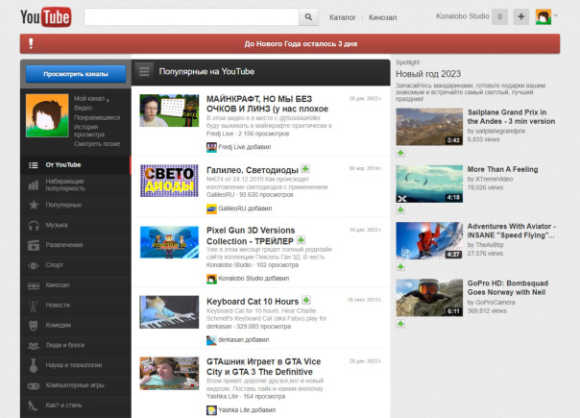Viewport: 580px width, 418px height.
Task: Open the GoPro HD Bombsquad video thumbnail
Action: pos(428,298)
